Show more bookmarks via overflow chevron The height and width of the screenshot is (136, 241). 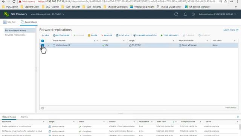pyautogui.click(x=236, y=7)
